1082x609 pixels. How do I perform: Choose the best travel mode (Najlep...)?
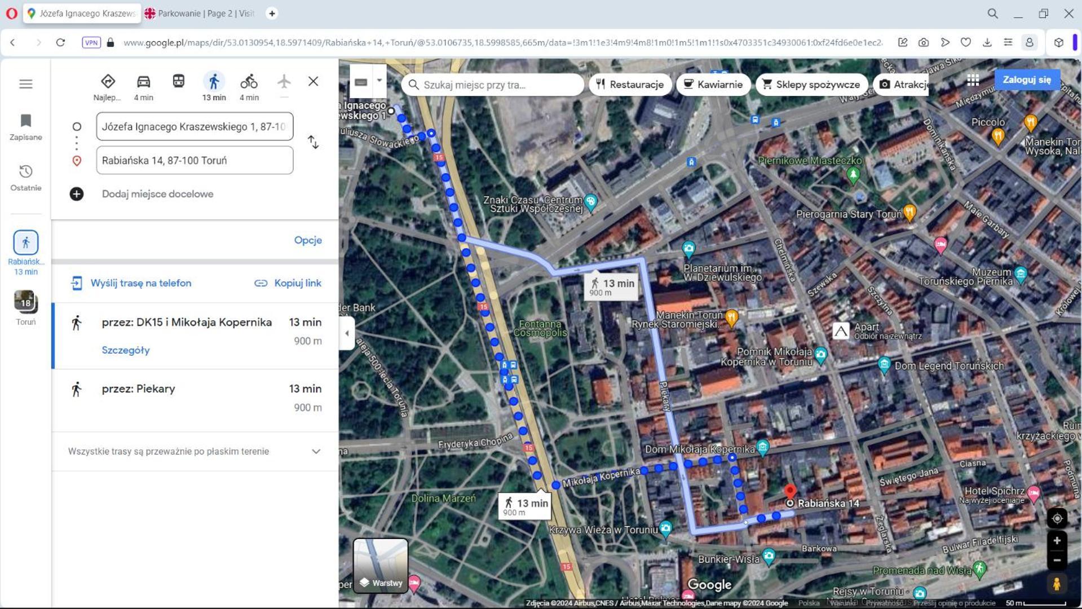point(107,87)
